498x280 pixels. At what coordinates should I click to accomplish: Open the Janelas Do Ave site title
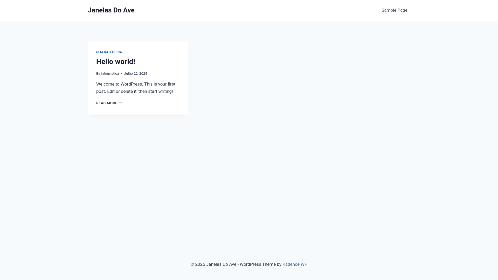click(x=111, y=10)
